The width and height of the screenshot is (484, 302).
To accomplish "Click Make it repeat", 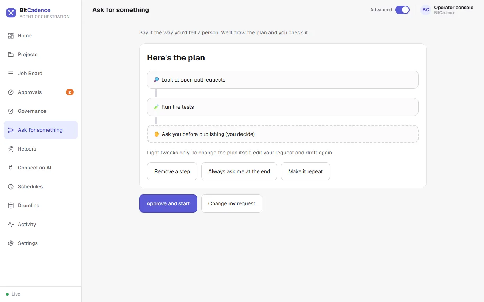I will coord(306,171).
